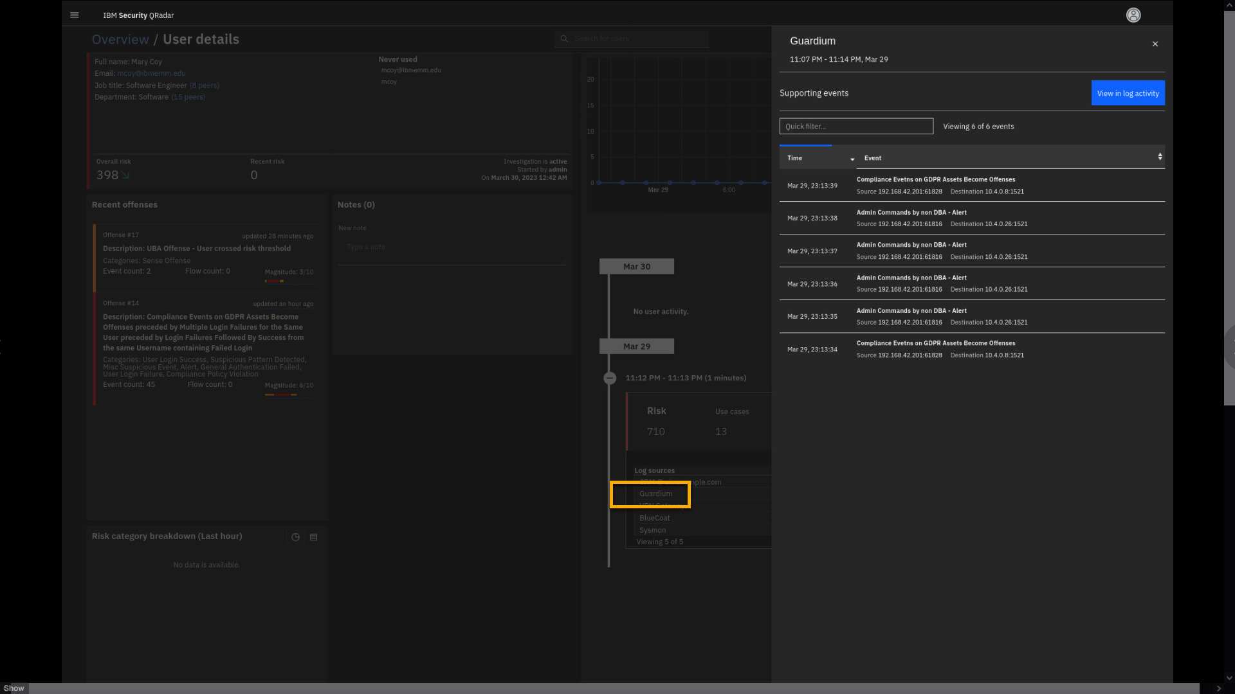Click the user profile avatar icon
The image size is (1235, 694).
click(x=1133, y=15)
